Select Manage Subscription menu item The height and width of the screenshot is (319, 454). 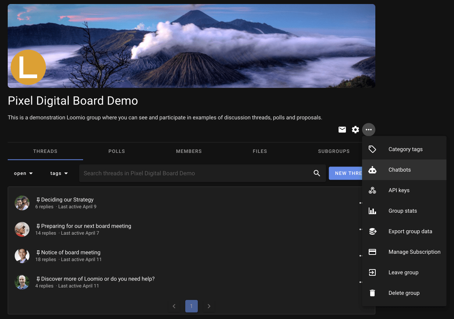click(404, 252)
